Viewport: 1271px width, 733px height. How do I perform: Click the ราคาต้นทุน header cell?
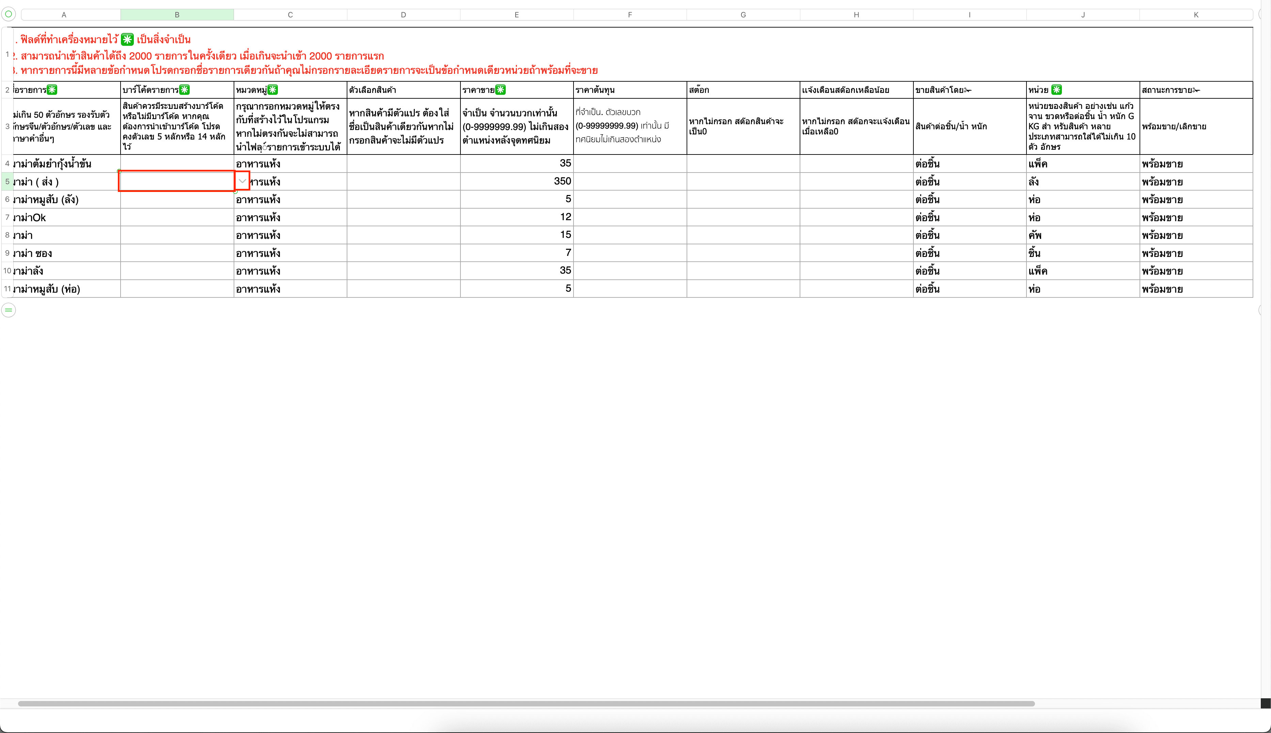pos(630,89)
